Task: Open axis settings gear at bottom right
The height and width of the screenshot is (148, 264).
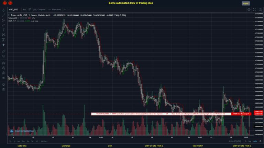Action: [x=261, y=141]
